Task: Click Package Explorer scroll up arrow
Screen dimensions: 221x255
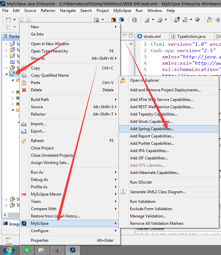Action: click(x=131, y=44)
